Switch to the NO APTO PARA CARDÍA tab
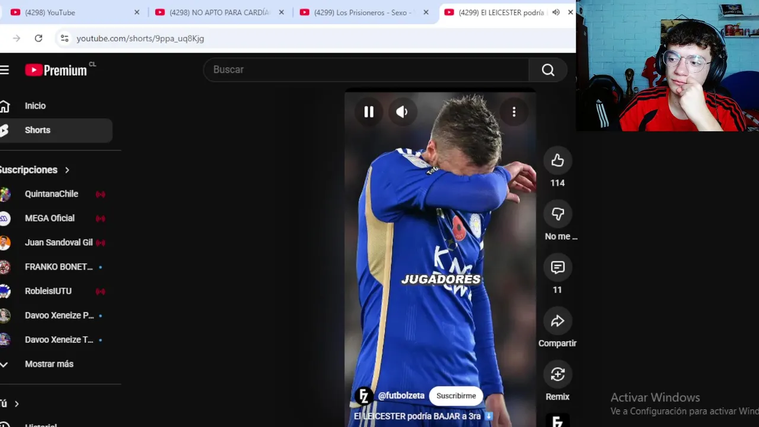Viewport: 759px width, 427px height. (220, 12)
